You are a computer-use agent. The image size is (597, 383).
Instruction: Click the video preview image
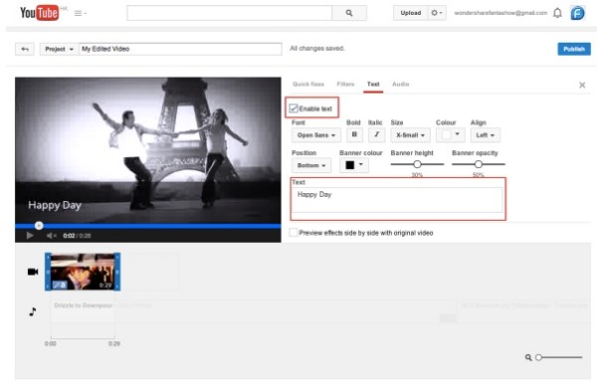148,150
